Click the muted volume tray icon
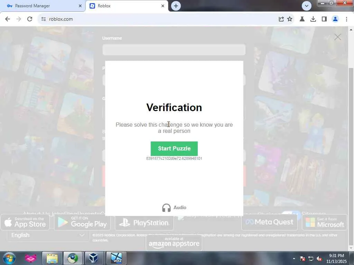 click(319, 258)
